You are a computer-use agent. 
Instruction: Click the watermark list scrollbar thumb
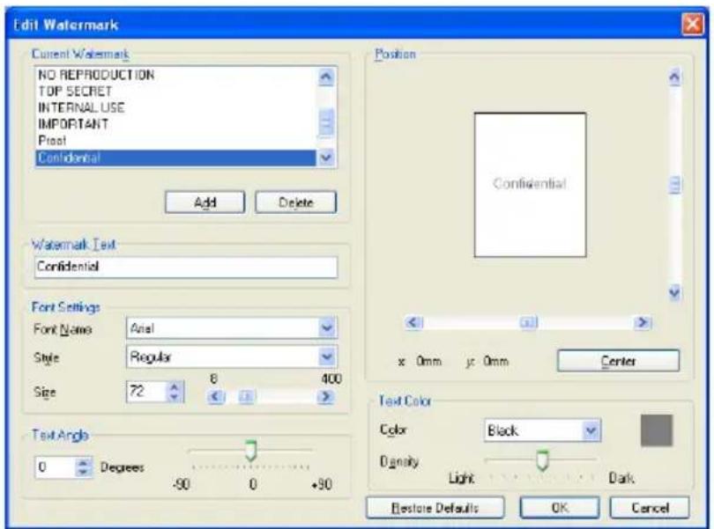click(x=326, y=122)
